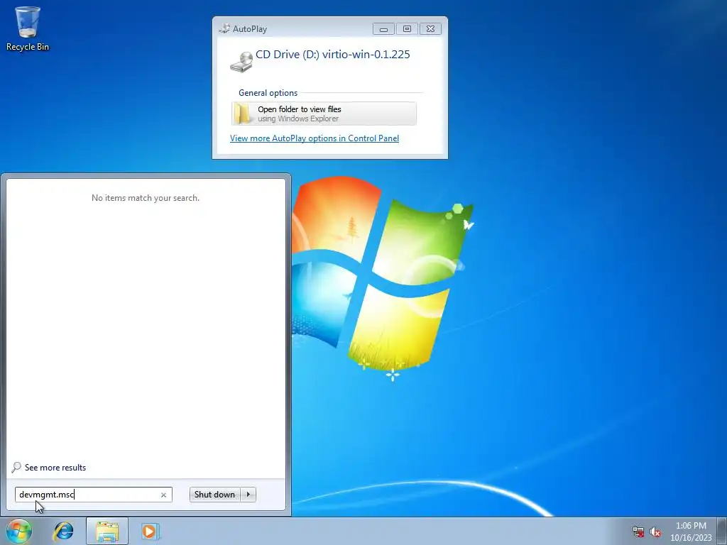This screenshot has width=727, height=545.
Task: Maximize the AutoPlay window
Action: pyautogui.click(x=407, y=28)
